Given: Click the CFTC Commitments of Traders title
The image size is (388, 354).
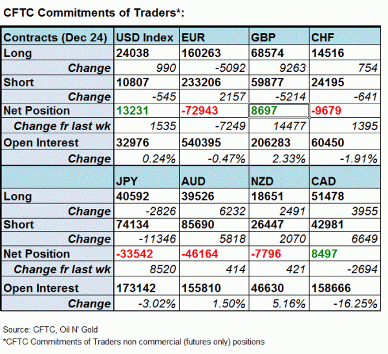Looking at the screenshot, I should 94,12.
